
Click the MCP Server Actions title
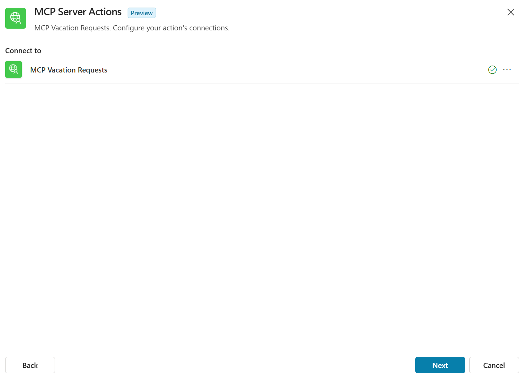pyautogui.click(x=78, y=12)
